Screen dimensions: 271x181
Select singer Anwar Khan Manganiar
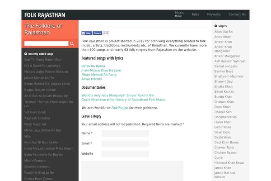click(223, 49)
